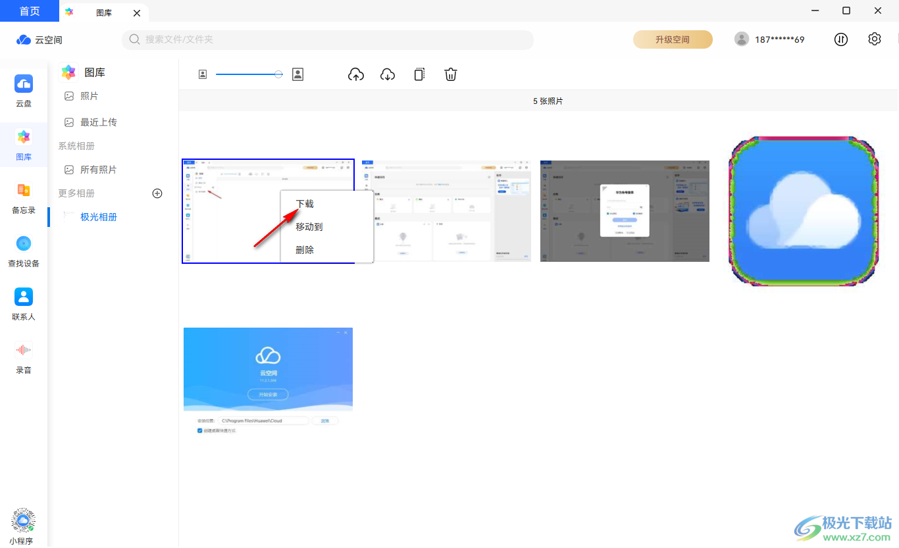The height and width of the screenshot is (548, 899).
Task: Add a new album with plus icon
Action: (157, 193)
